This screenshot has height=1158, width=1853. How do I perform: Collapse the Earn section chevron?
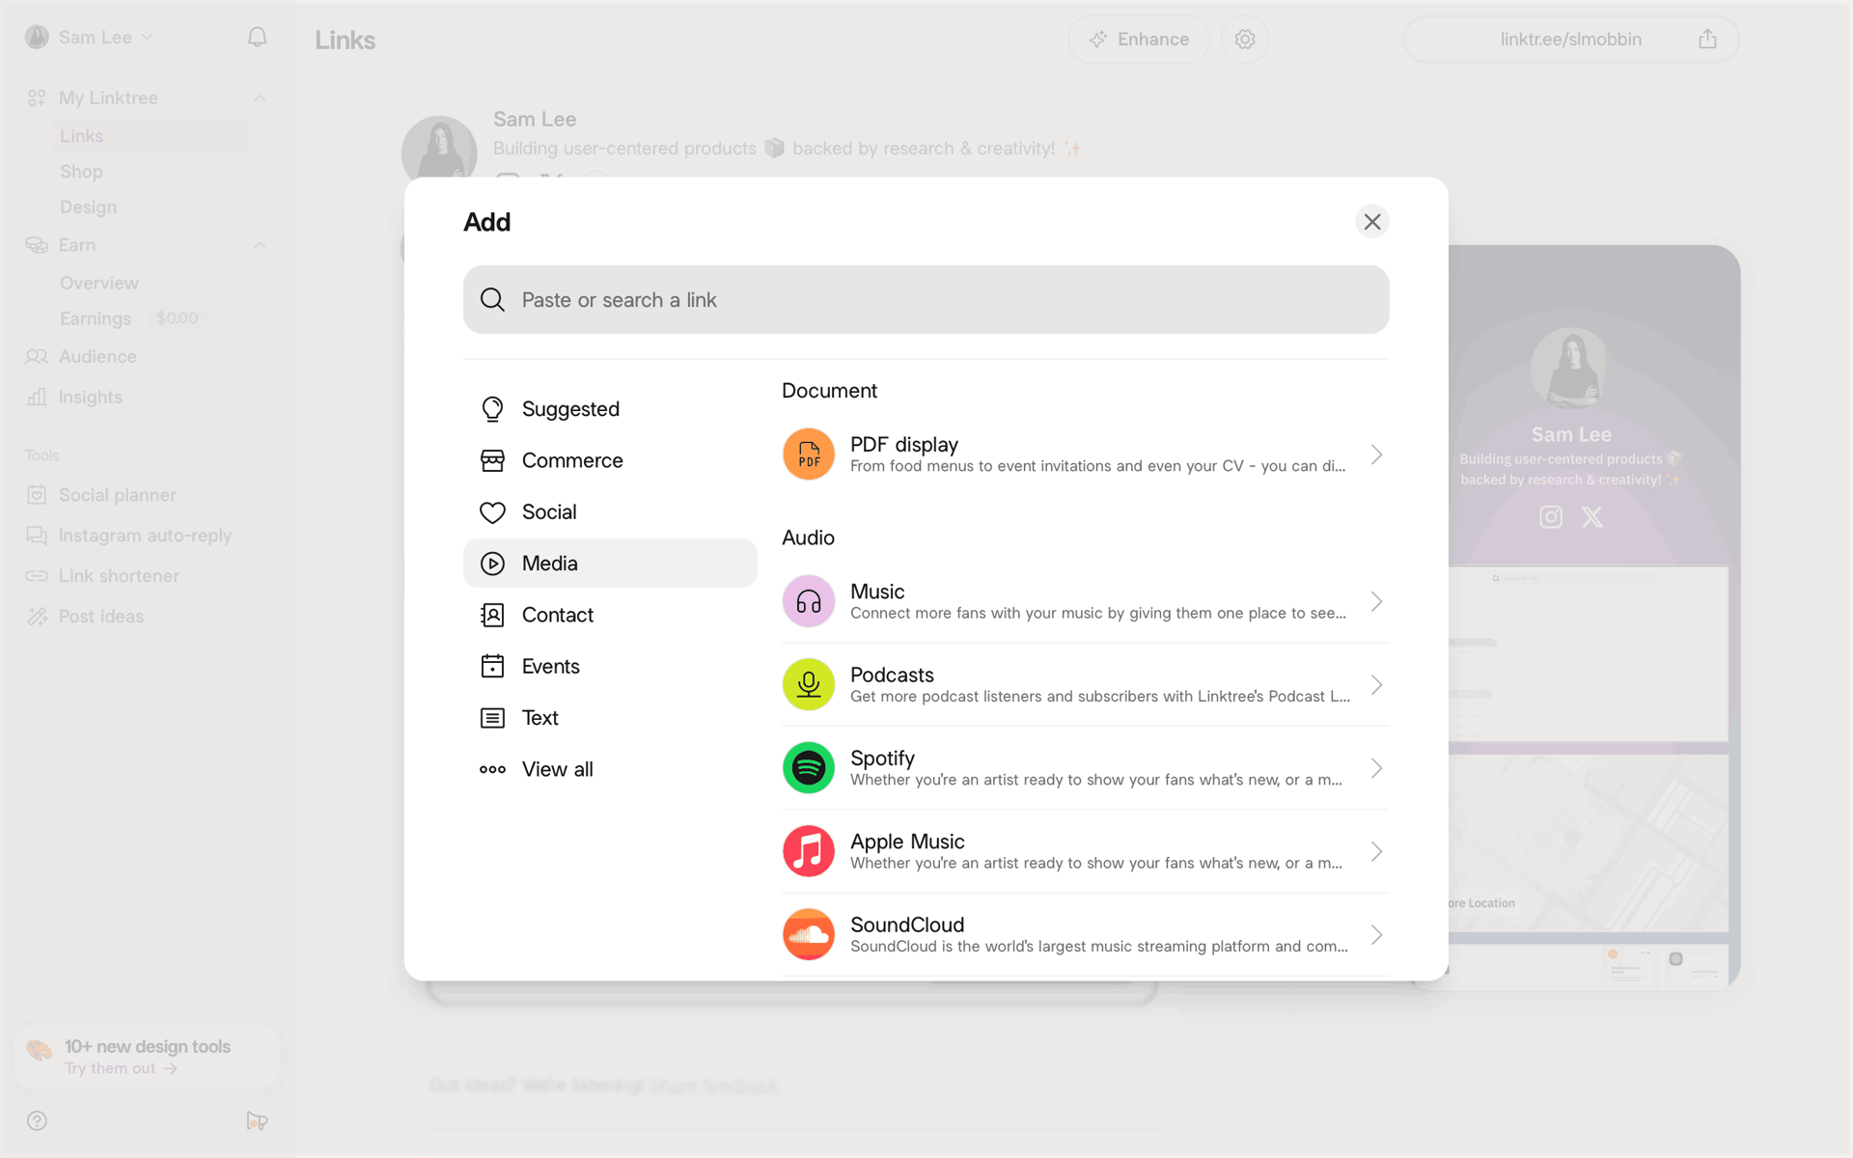point(260,245)
